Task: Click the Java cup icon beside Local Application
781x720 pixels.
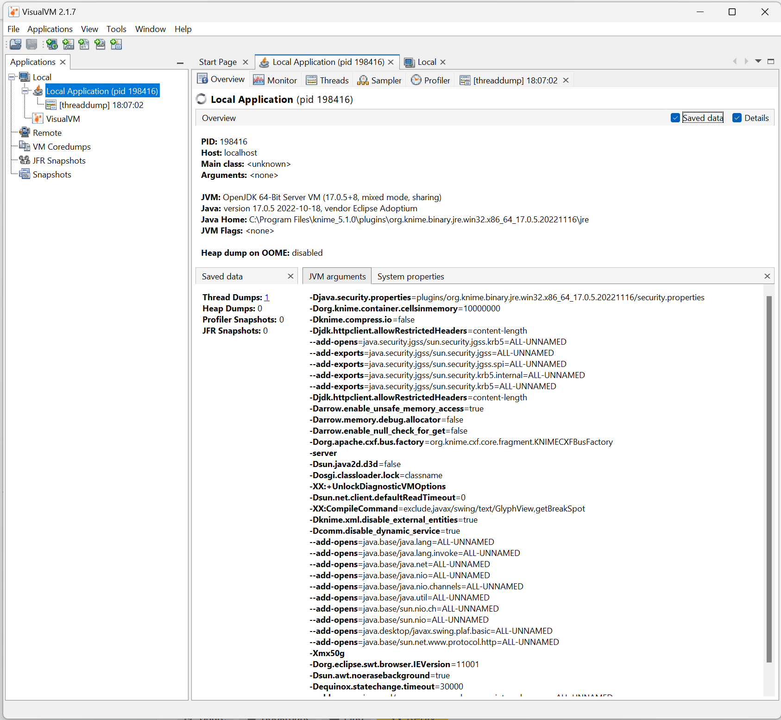Action: pos(38,91)
